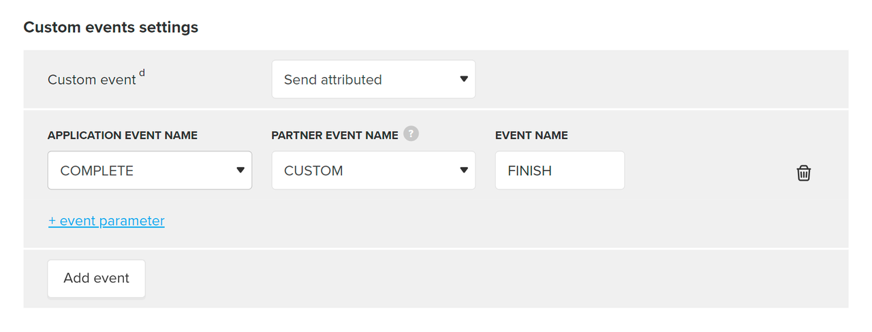Click the Custom events settings heading
Viewport: 872px width, 332px height.
point(111,28)
